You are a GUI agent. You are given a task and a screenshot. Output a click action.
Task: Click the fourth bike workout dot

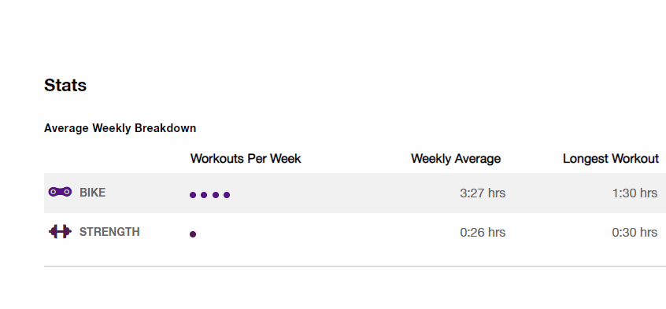[227, 195]
